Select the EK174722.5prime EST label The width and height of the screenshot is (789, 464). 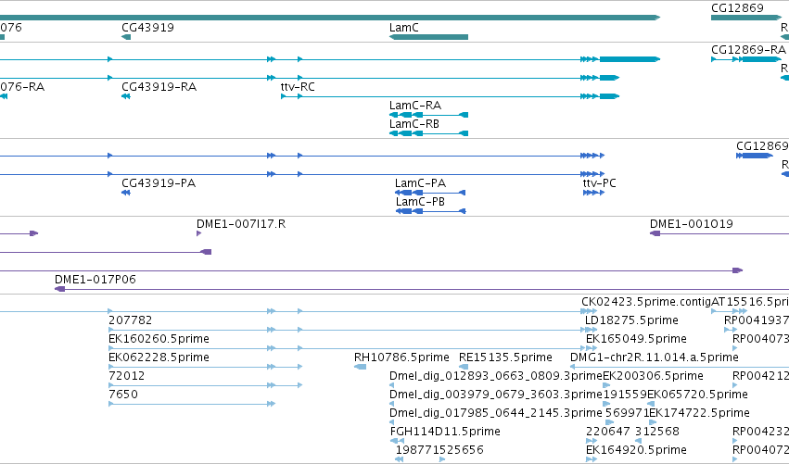coord(699,413)
